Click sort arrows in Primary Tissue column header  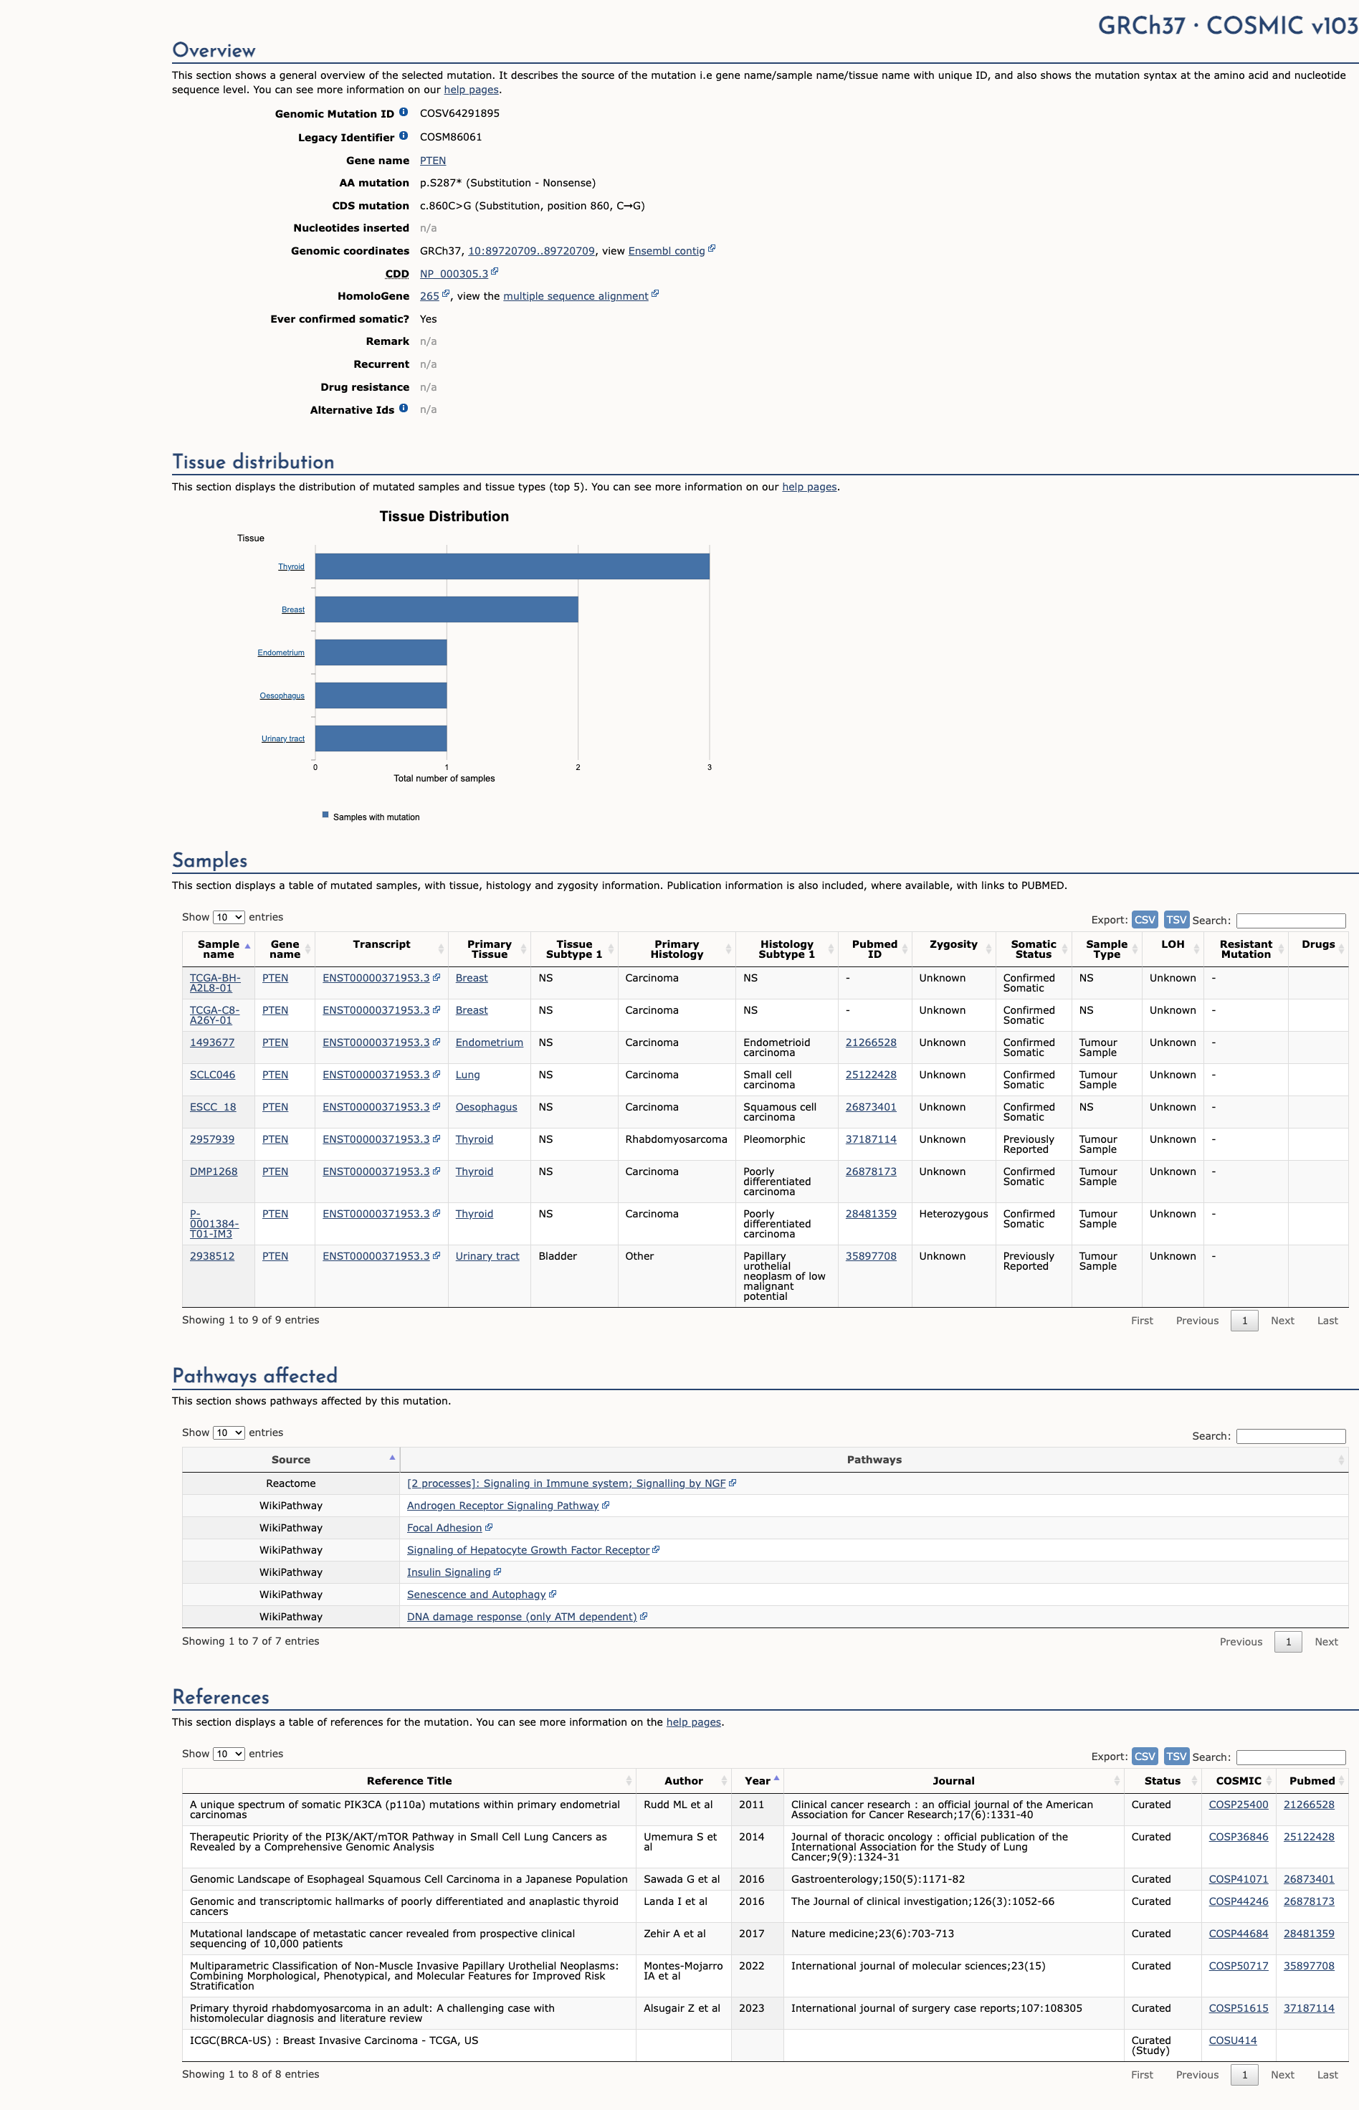tap(523, 949)
